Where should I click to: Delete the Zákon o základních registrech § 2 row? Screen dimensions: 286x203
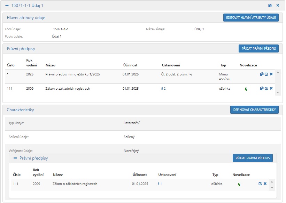click(271, 89)
